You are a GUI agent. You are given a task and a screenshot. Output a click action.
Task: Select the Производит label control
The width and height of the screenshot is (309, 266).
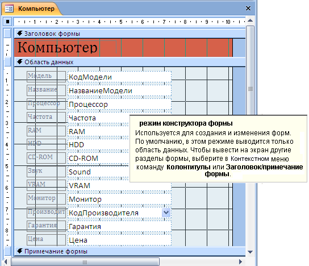[x=47, y=212]
